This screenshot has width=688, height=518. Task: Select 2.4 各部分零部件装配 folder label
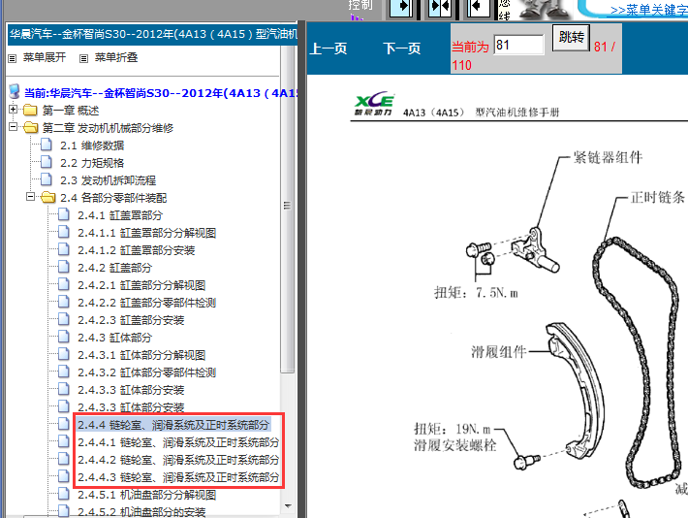pos(113,198)
